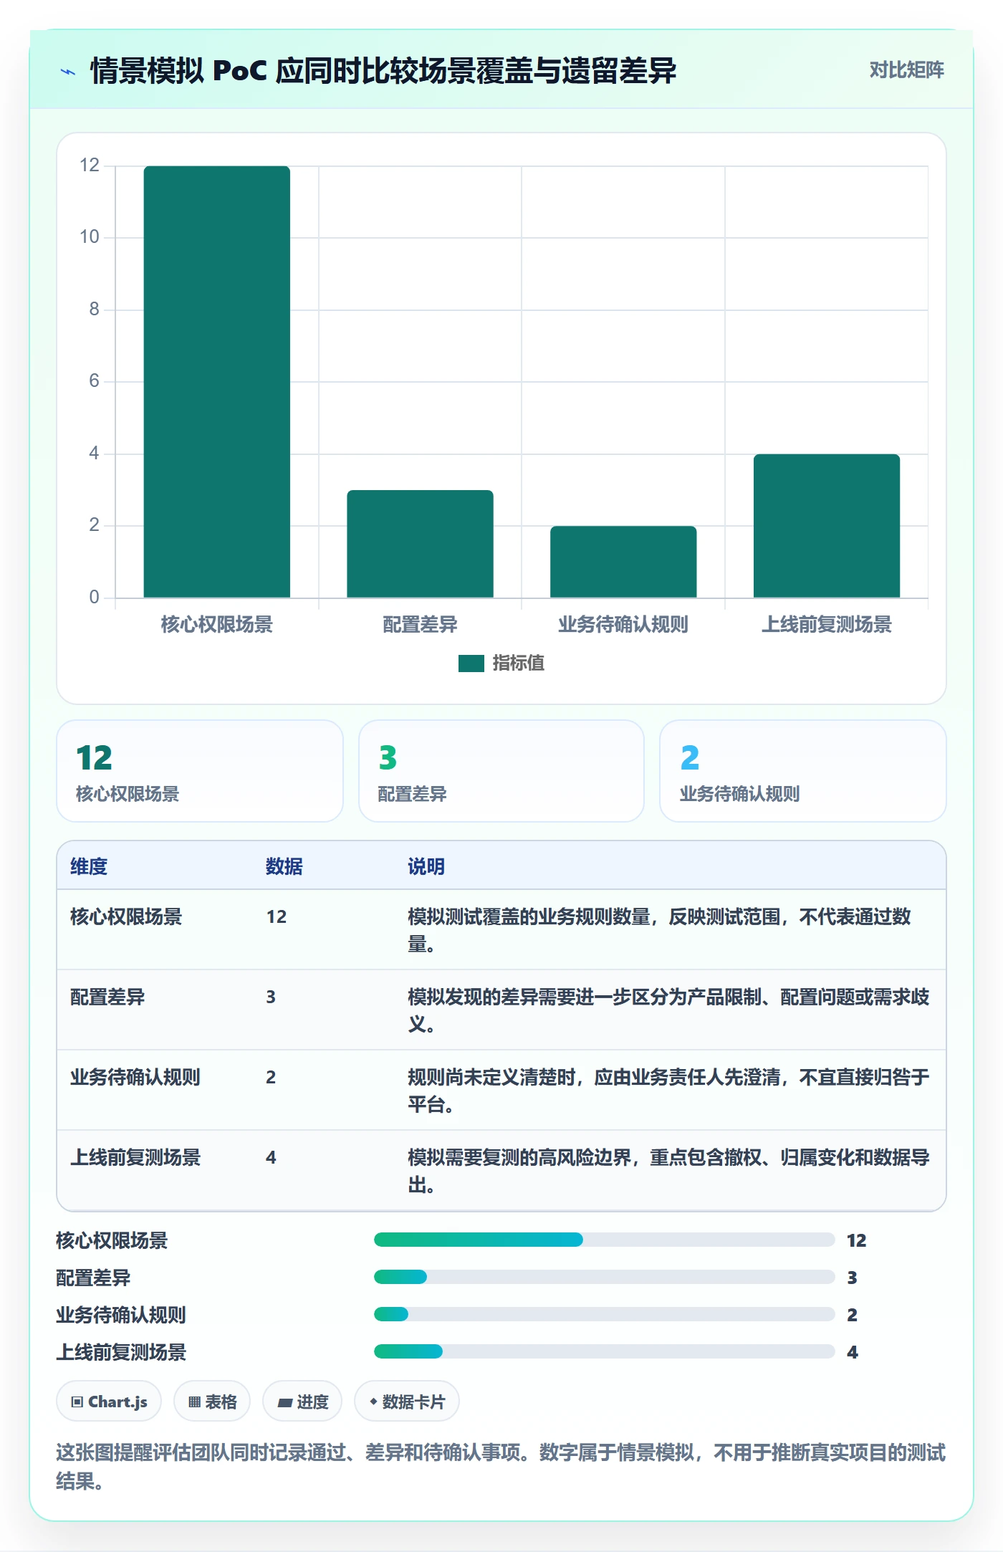Screen dimensions: 1003x1552
Task: Select the 核心权限场景 table row name
Action: tap(126, 916)
